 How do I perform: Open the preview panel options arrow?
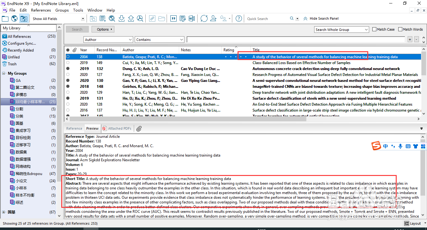click(421, 129)
